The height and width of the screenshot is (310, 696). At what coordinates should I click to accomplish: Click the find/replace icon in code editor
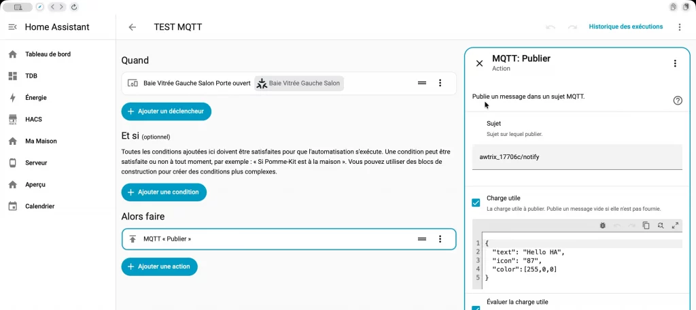(x=661, y=226)
